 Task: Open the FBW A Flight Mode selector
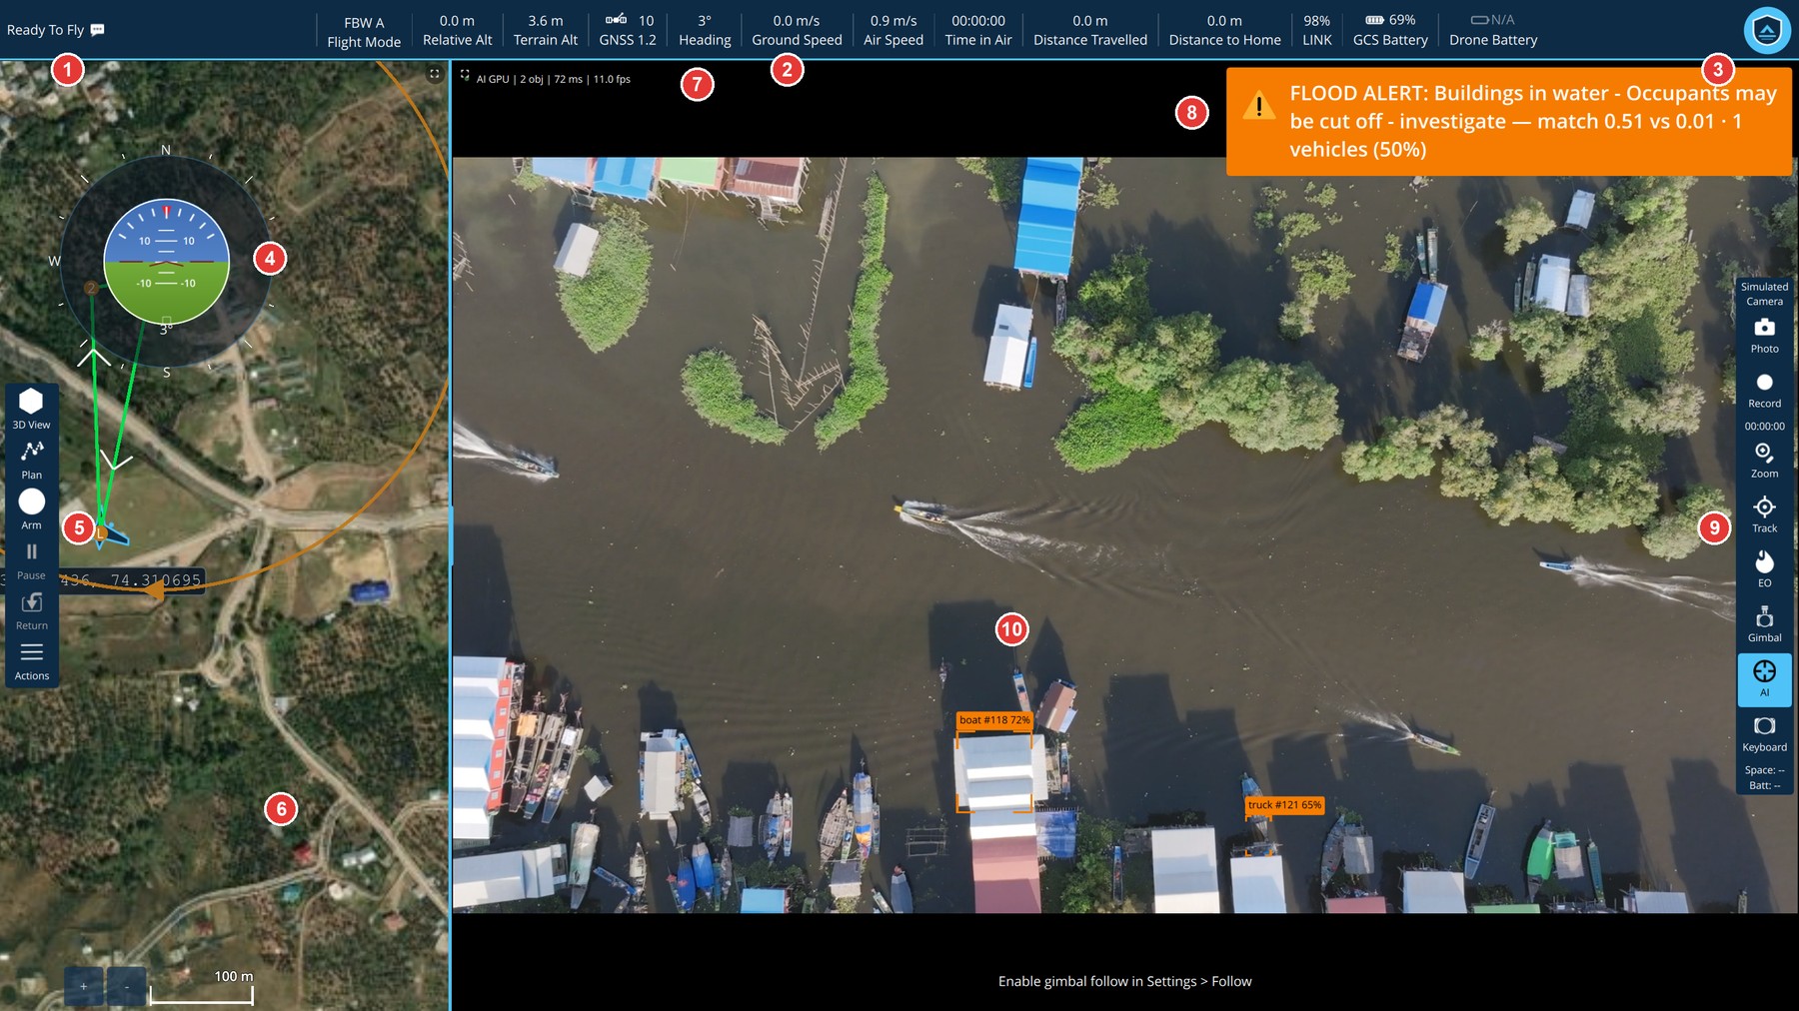pos(364,32)
